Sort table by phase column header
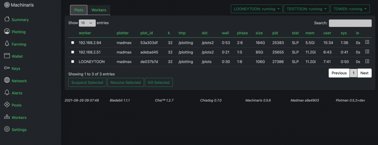This screenshot has height=145, width=378. click(242, 33)
